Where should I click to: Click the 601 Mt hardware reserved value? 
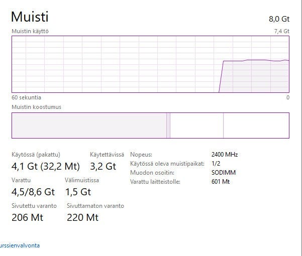pos(221,181)
